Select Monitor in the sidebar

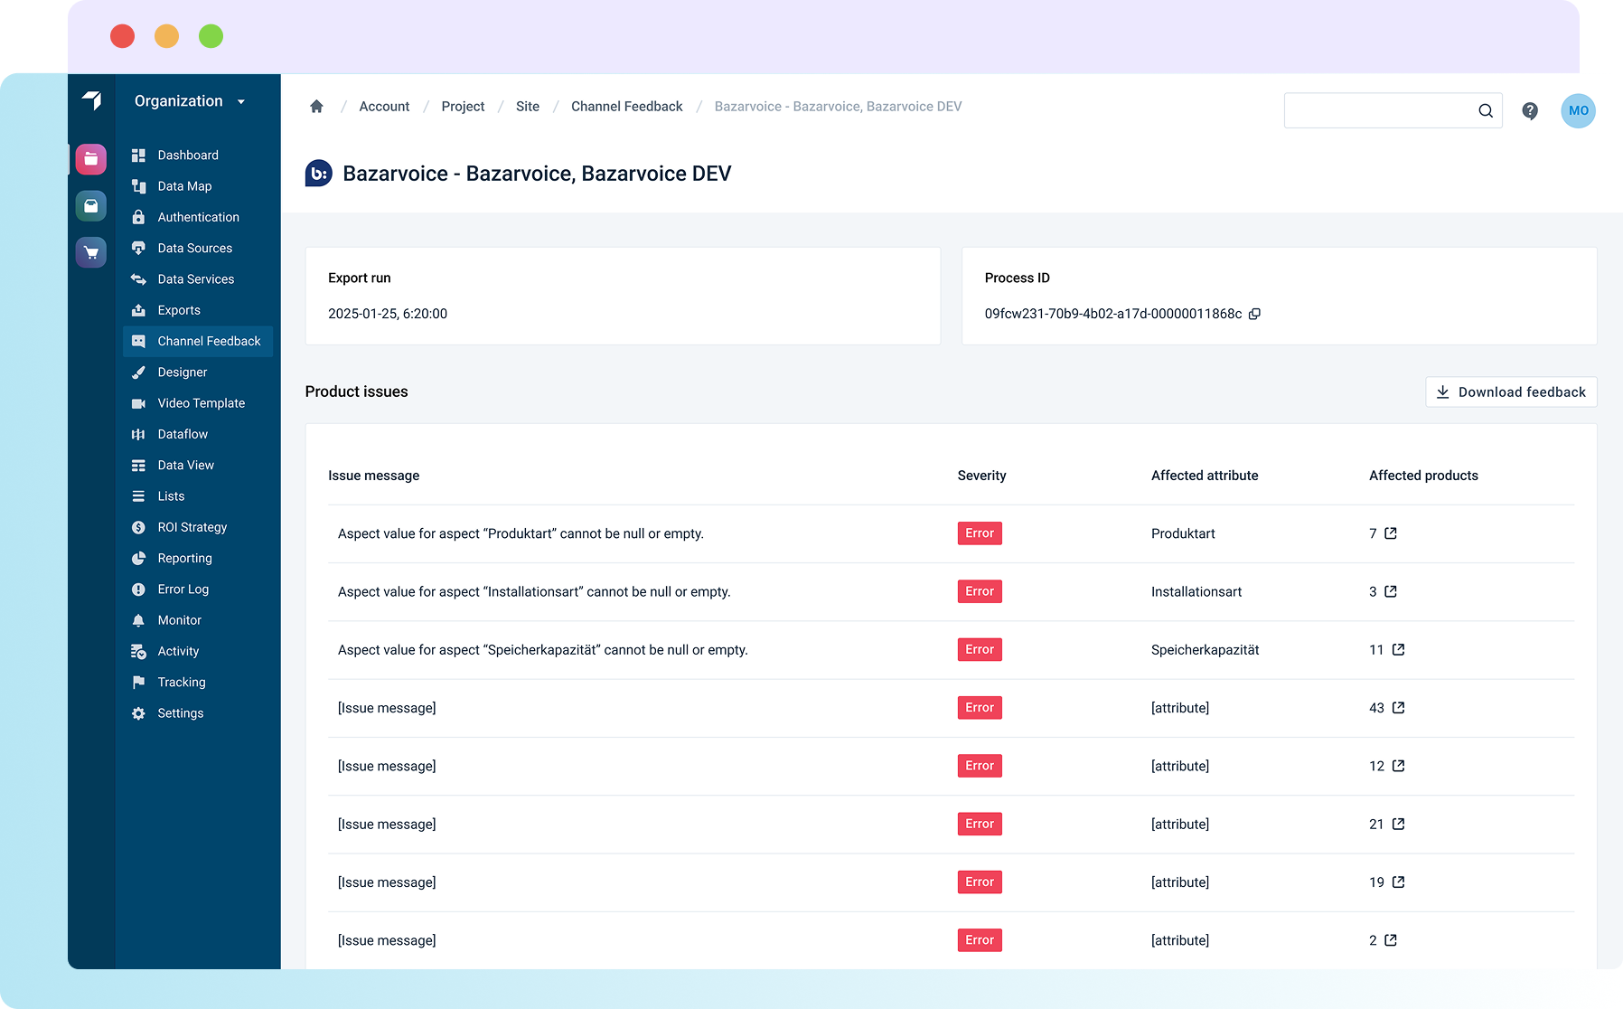tap(198, 620)
